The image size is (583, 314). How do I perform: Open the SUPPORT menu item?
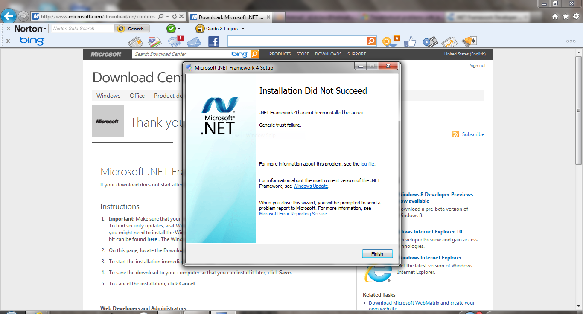(356, 54)
